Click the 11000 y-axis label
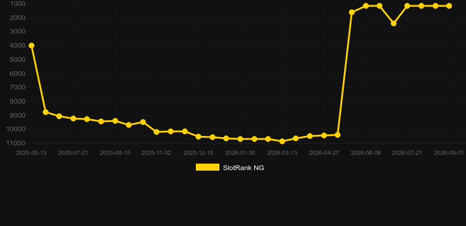 [16, 143]
